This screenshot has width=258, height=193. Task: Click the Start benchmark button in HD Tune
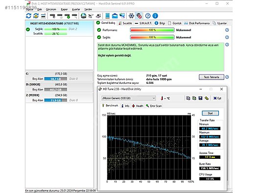(210, 113)
